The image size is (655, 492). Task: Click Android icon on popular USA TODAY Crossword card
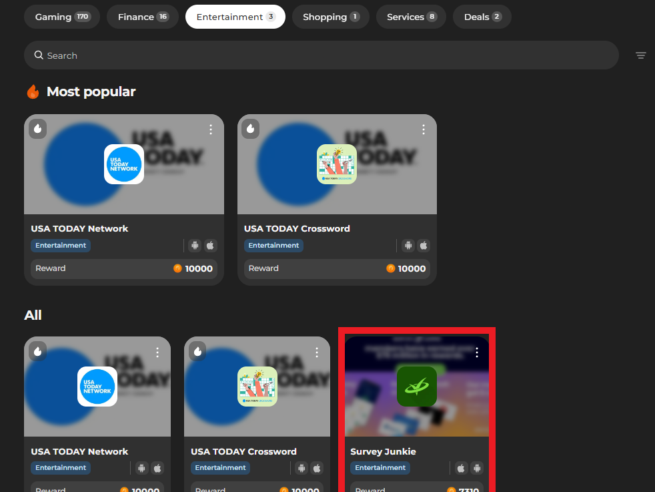point(408,246)
